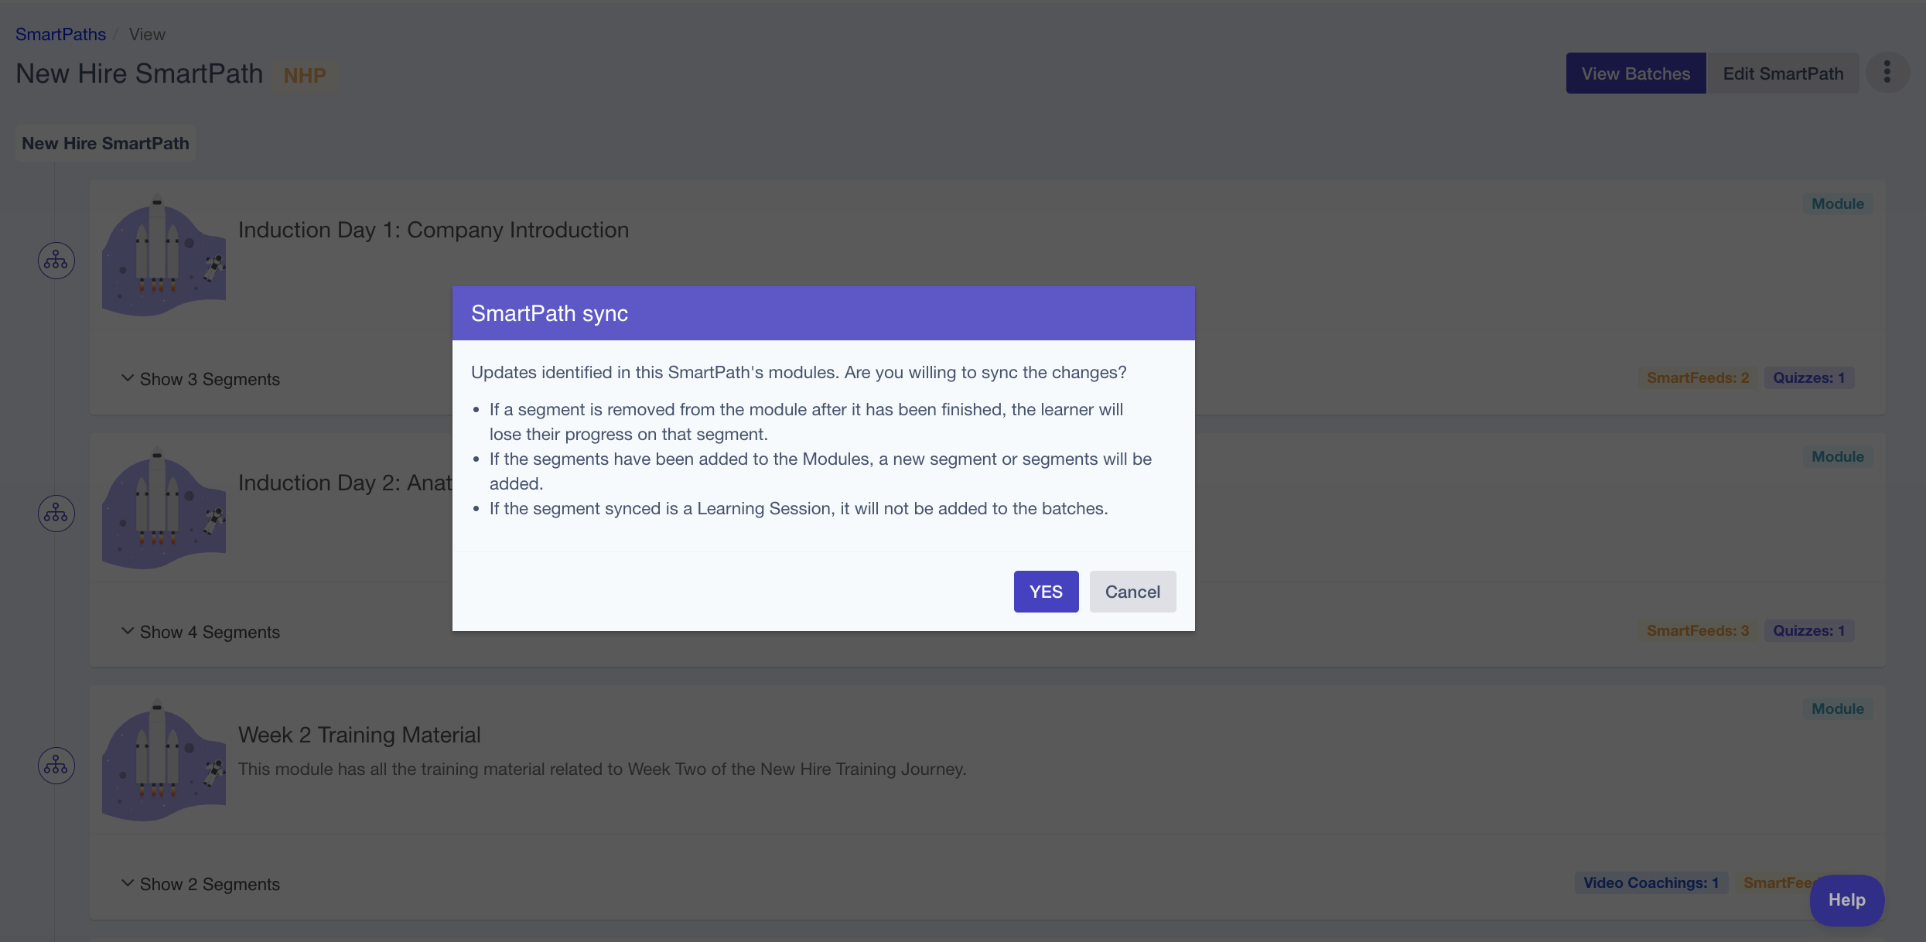
Task: Open the three-dot more options menu
Action: [x=1887, y=73]
